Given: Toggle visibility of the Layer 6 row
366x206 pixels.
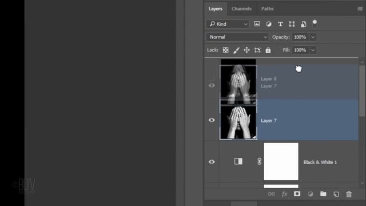Looking at the screenshot, I should [x=212, y=85].
